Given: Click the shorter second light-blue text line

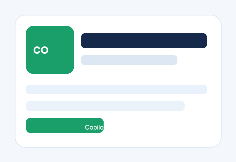Looking at the screenshot, I should pos(105,106).
